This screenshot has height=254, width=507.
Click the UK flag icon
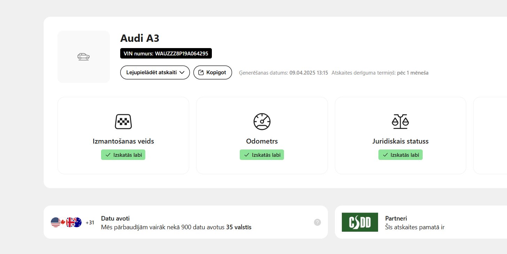coord(71,222)
